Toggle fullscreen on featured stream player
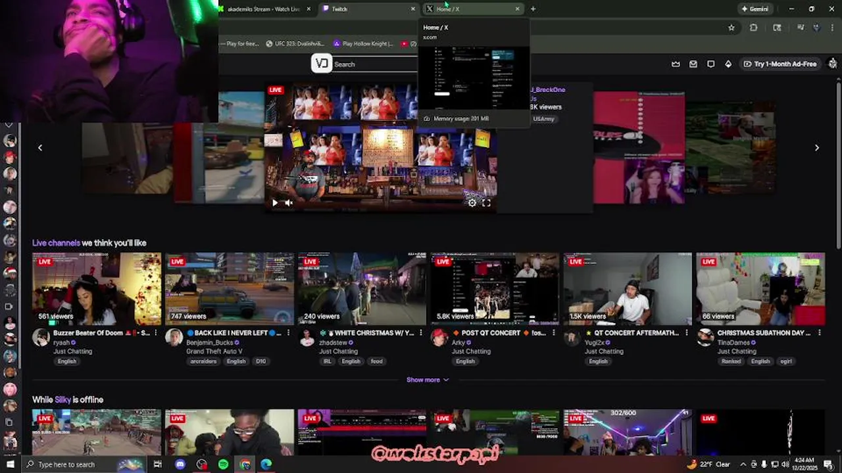 487,203
